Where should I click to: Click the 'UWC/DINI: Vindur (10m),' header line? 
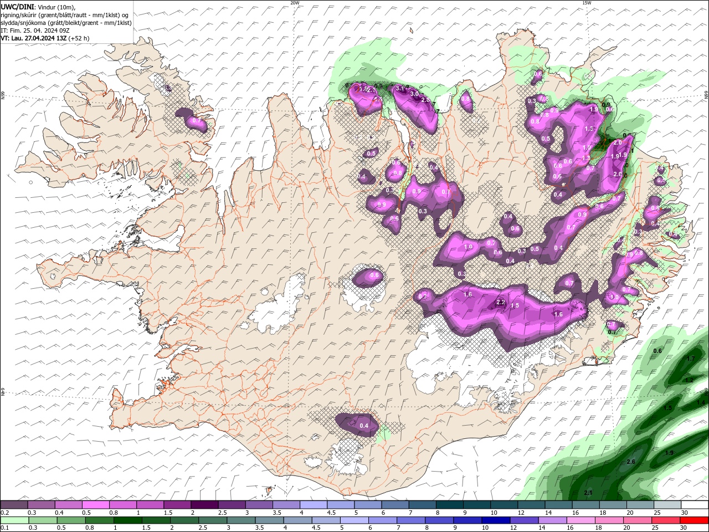click(37, 7)
